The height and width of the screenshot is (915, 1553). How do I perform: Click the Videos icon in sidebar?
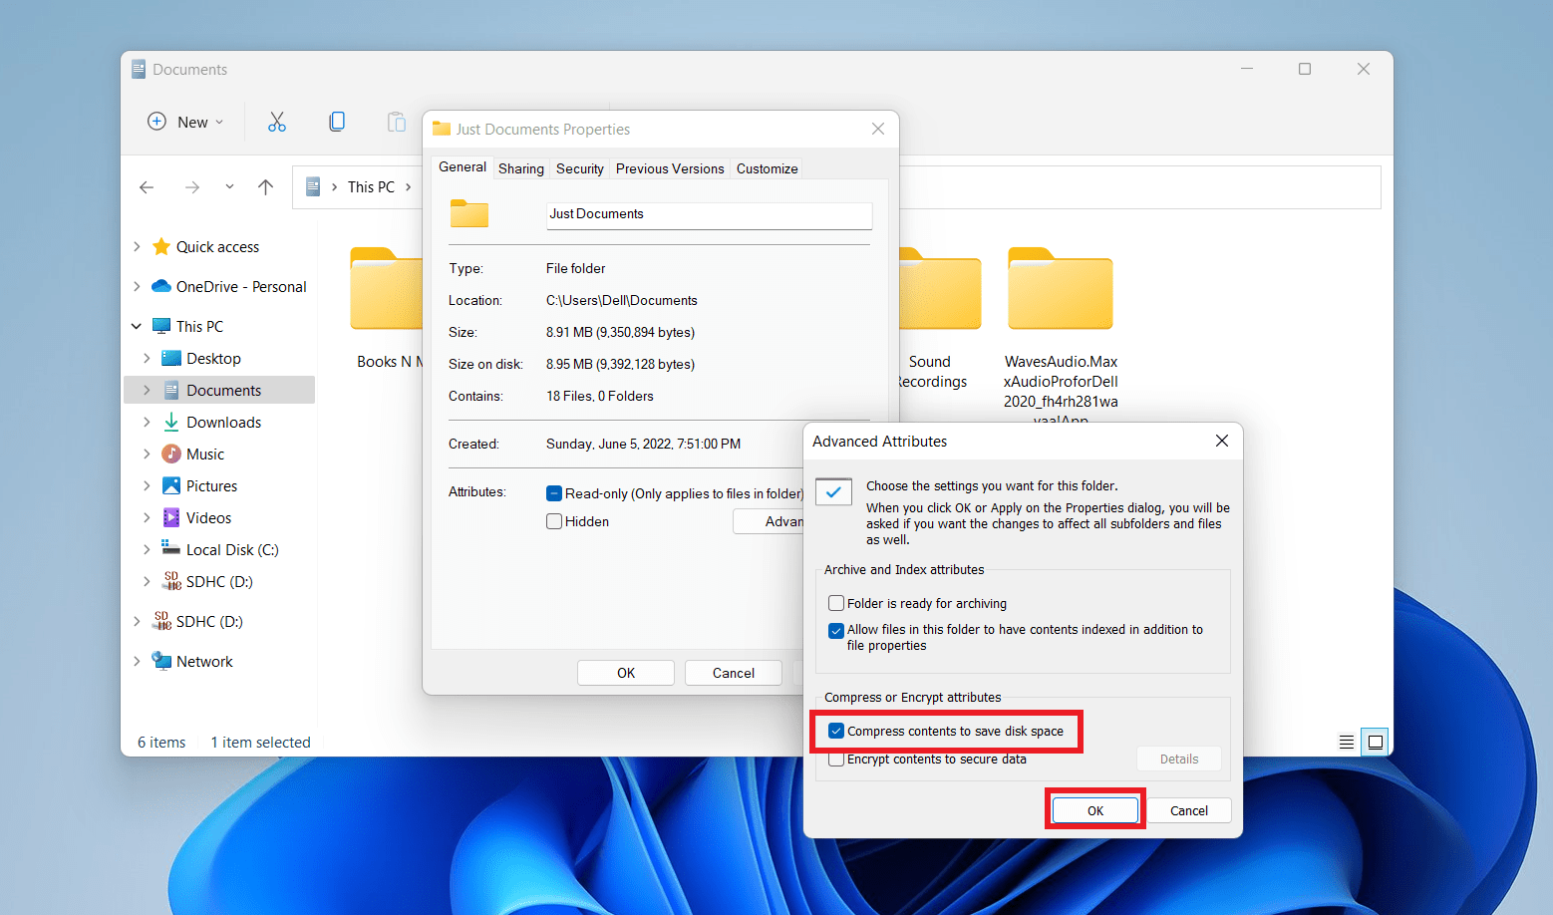coord(170,517)
